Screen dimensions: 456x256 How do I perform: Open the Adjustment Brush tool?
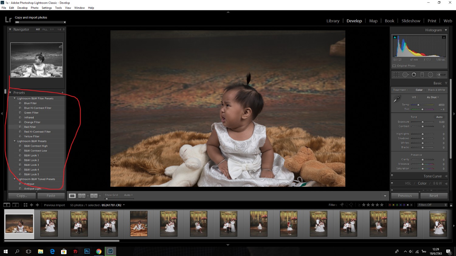[x=441, y=75]
